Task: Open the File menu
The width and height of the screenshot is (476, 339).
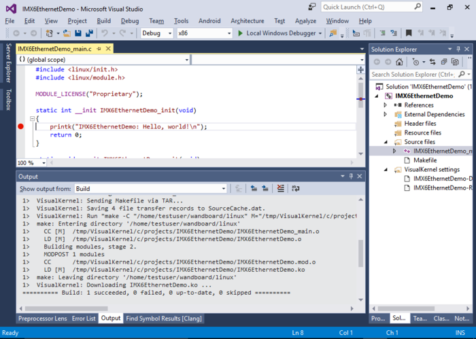Action: pyautogui.click(x=10, y=21)
